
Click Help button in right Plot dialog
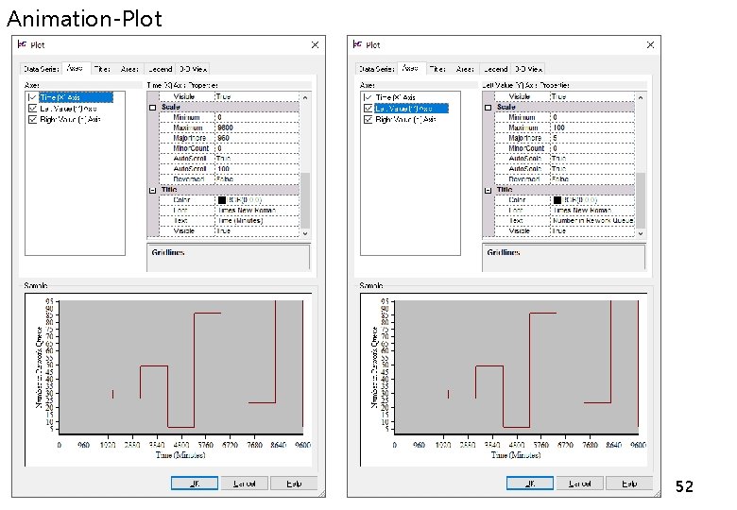(629, 484)
